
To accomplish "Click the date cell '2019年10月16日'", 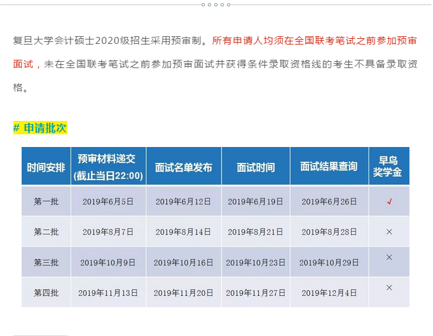I will click(x=183, y=262).
